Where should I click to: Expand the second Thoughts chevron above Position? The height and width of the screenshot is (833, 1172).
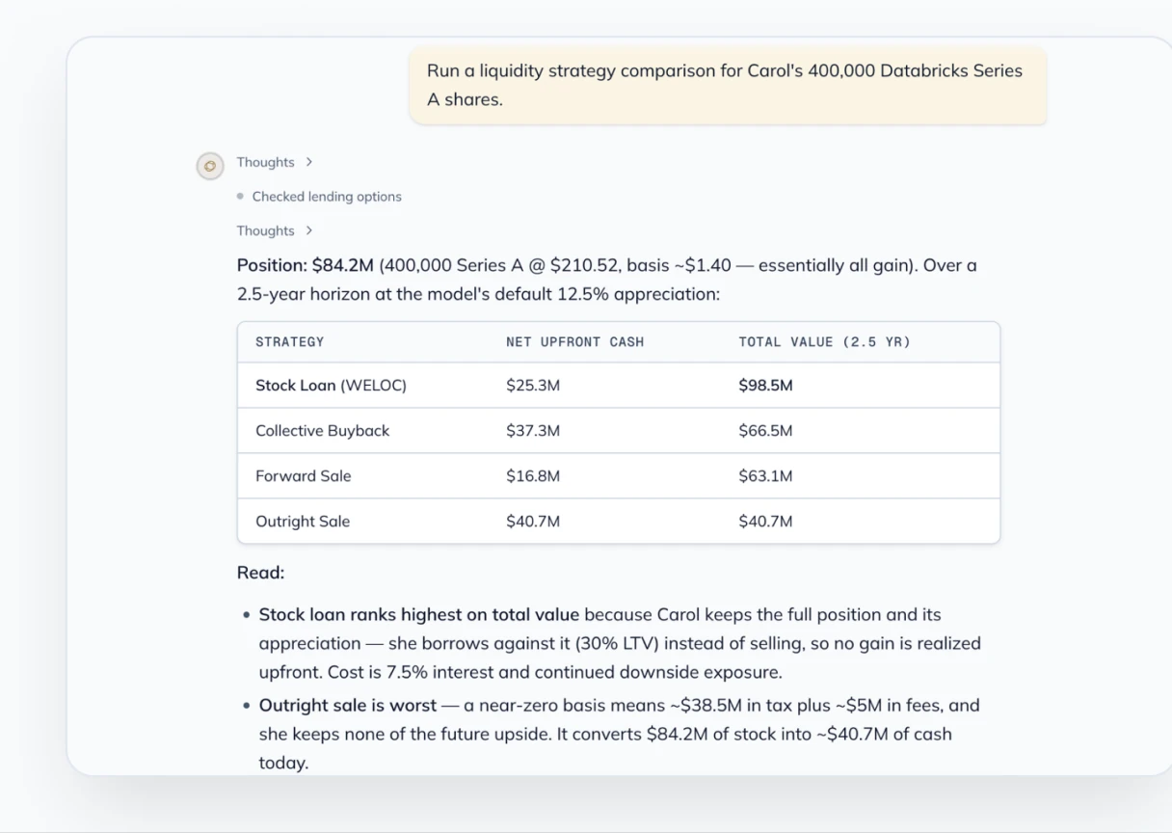click(x=308, y=230)
